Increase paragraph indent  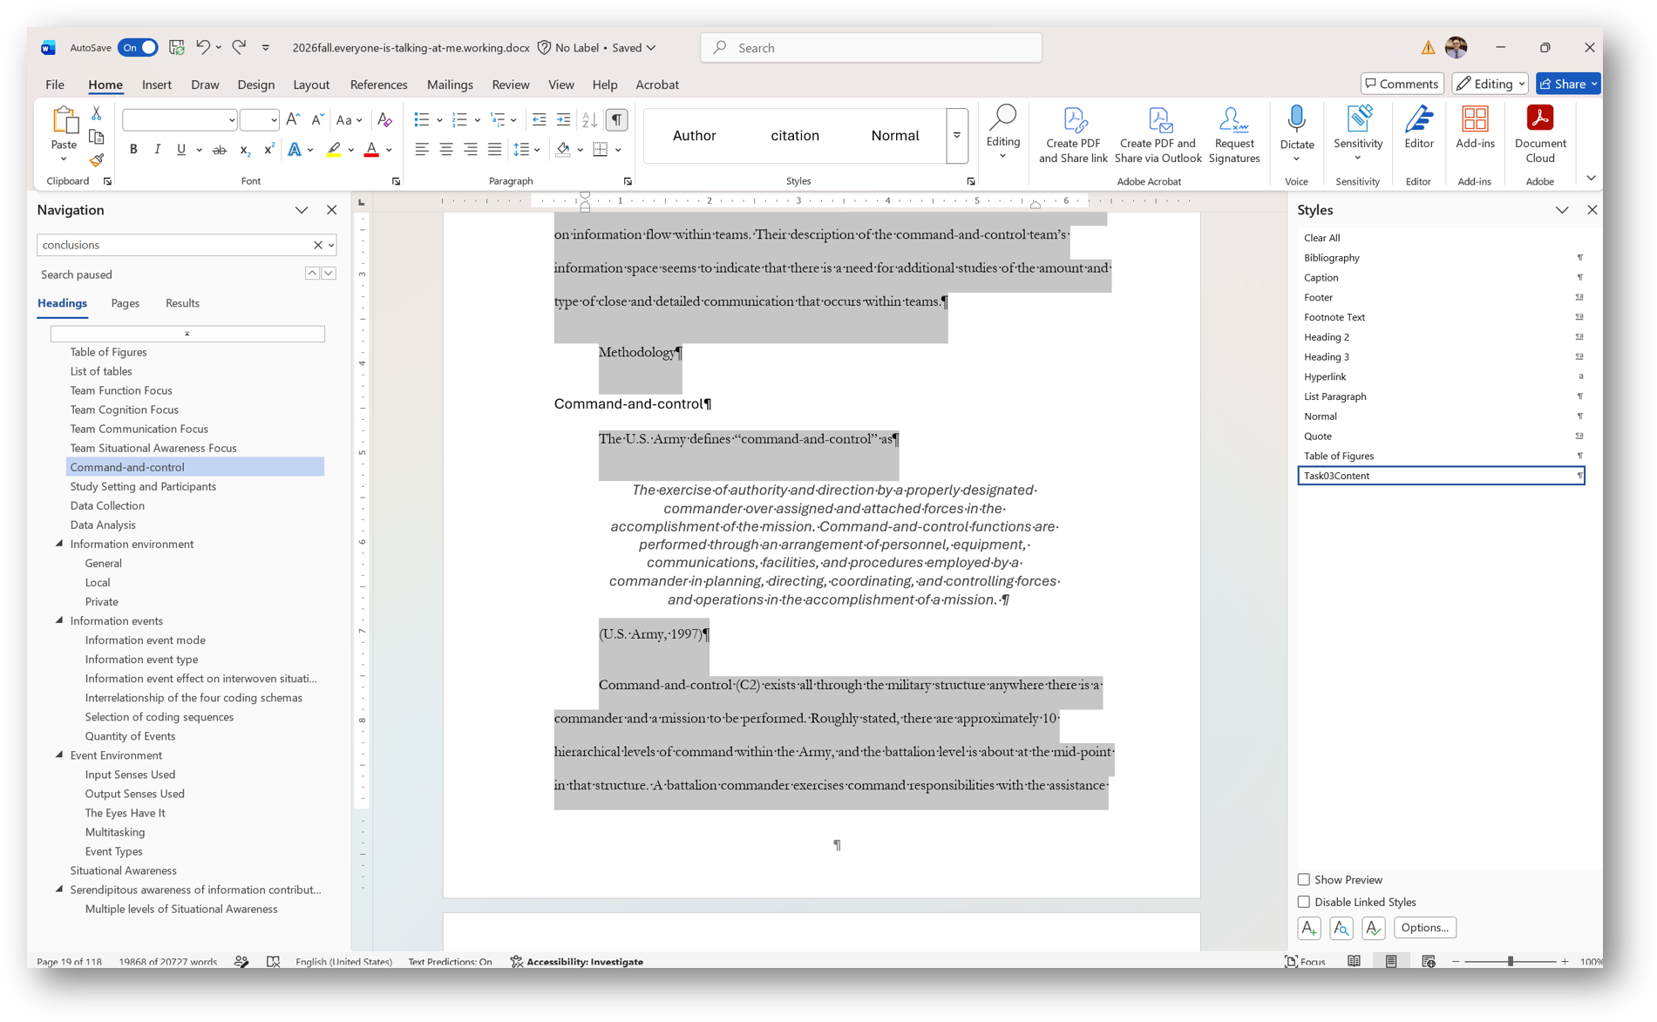point(564,120)
